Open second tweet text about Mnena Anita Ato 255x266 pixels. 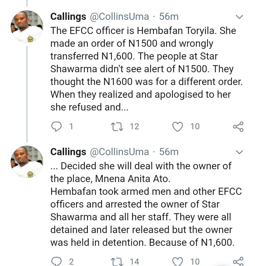(145, 204)
